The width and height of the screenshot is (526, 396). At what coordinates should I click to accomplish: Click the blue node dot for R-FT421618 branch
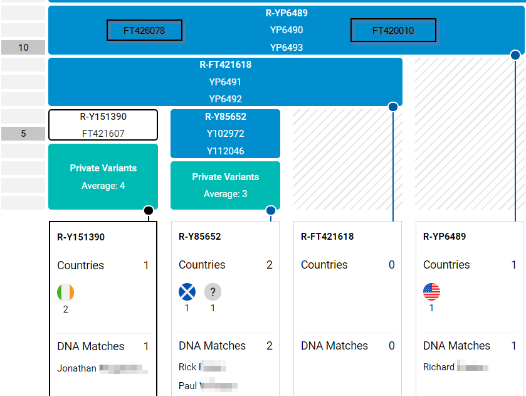(x=393, y=107)
